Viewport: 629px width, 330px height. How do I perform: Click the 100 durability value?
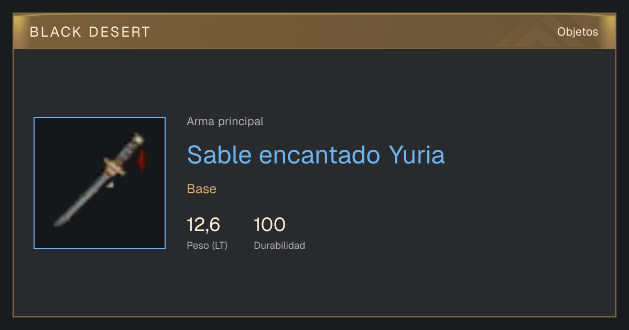coord(269,225)
